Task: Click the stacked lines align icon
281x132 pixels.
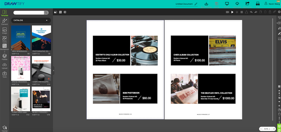Action: [x=241, y=12]
